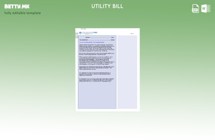Screen dimensions: 215x140
Task: Click the stacked lines mark at document left edge
Action: point(77,35)
